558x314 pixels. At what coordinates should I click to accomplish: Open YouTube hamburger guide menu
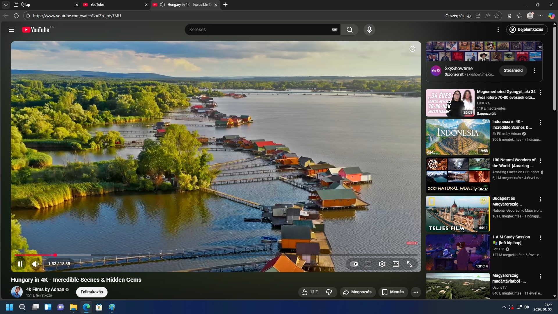pyautogui.click(x=12, y=30)
